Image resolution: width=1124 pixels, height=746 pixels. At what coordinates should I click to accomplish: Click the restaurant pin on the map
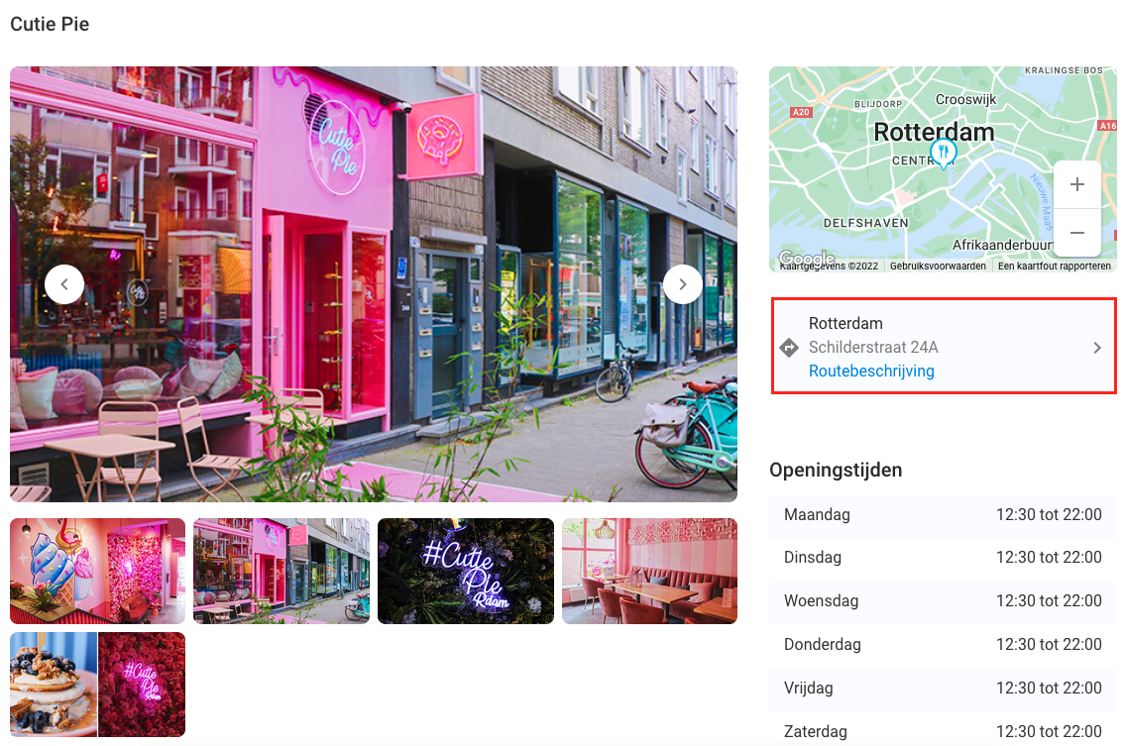[944, 153]
